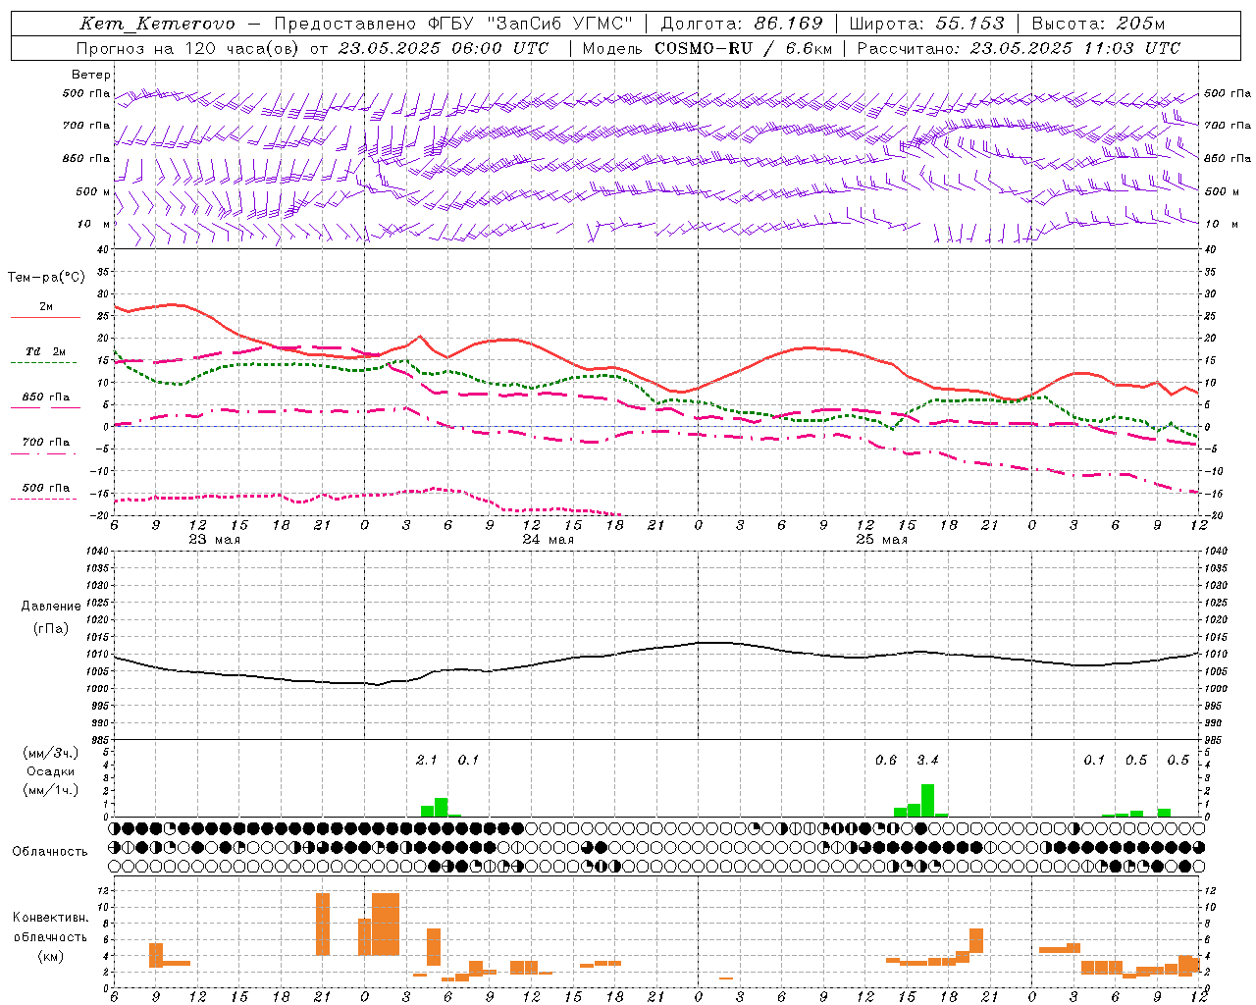This screenshot has height=1005, width=1256.
Task: Click the date label 23 мая
Action: [214, 540]
